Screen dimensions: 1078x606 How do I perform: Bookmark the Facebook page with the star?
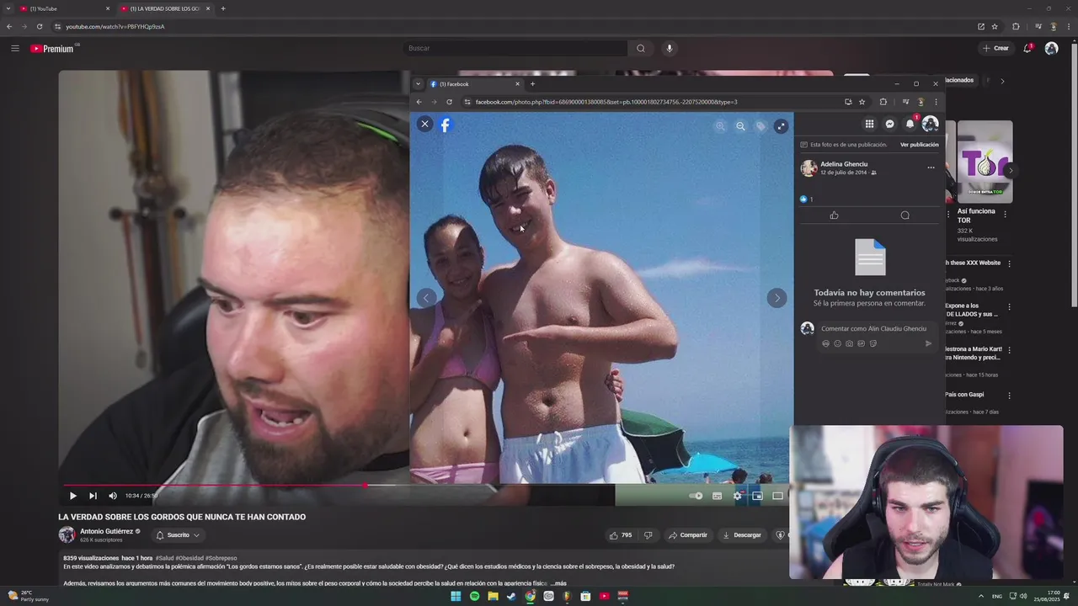coord(862,102)
